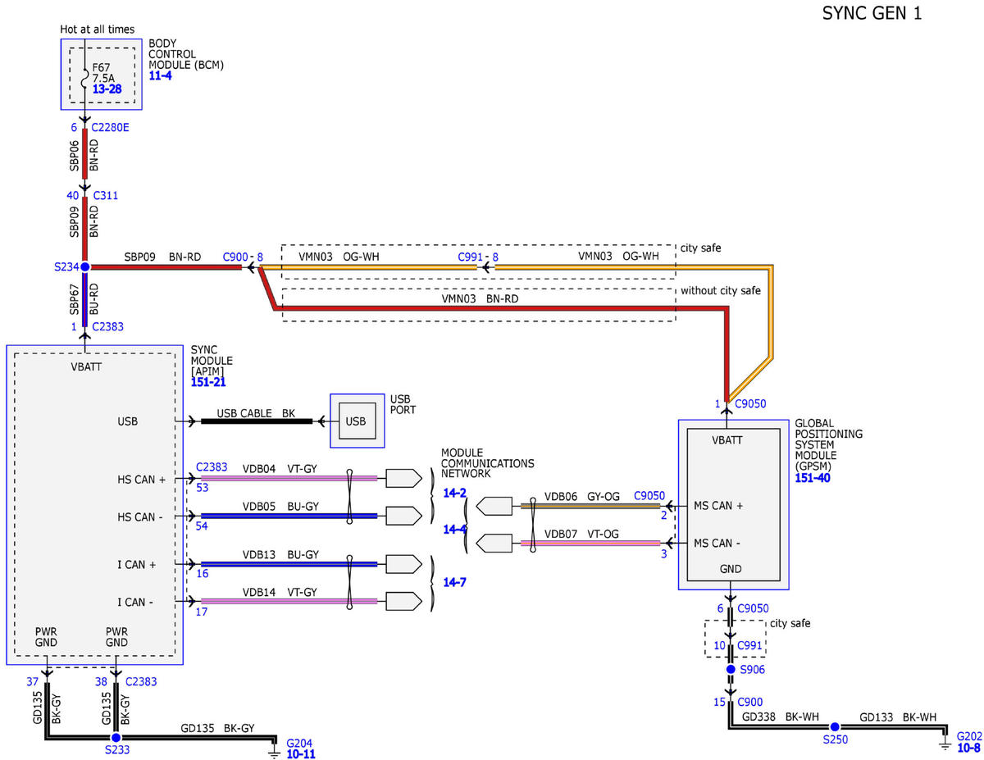Click the S233 splice dot
This screenshot has width=984, height=760.
pos(116,737)
